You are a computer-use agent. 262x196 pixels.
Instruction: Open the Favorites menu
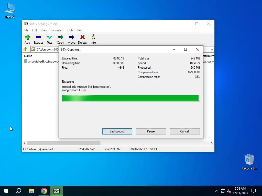57,30
